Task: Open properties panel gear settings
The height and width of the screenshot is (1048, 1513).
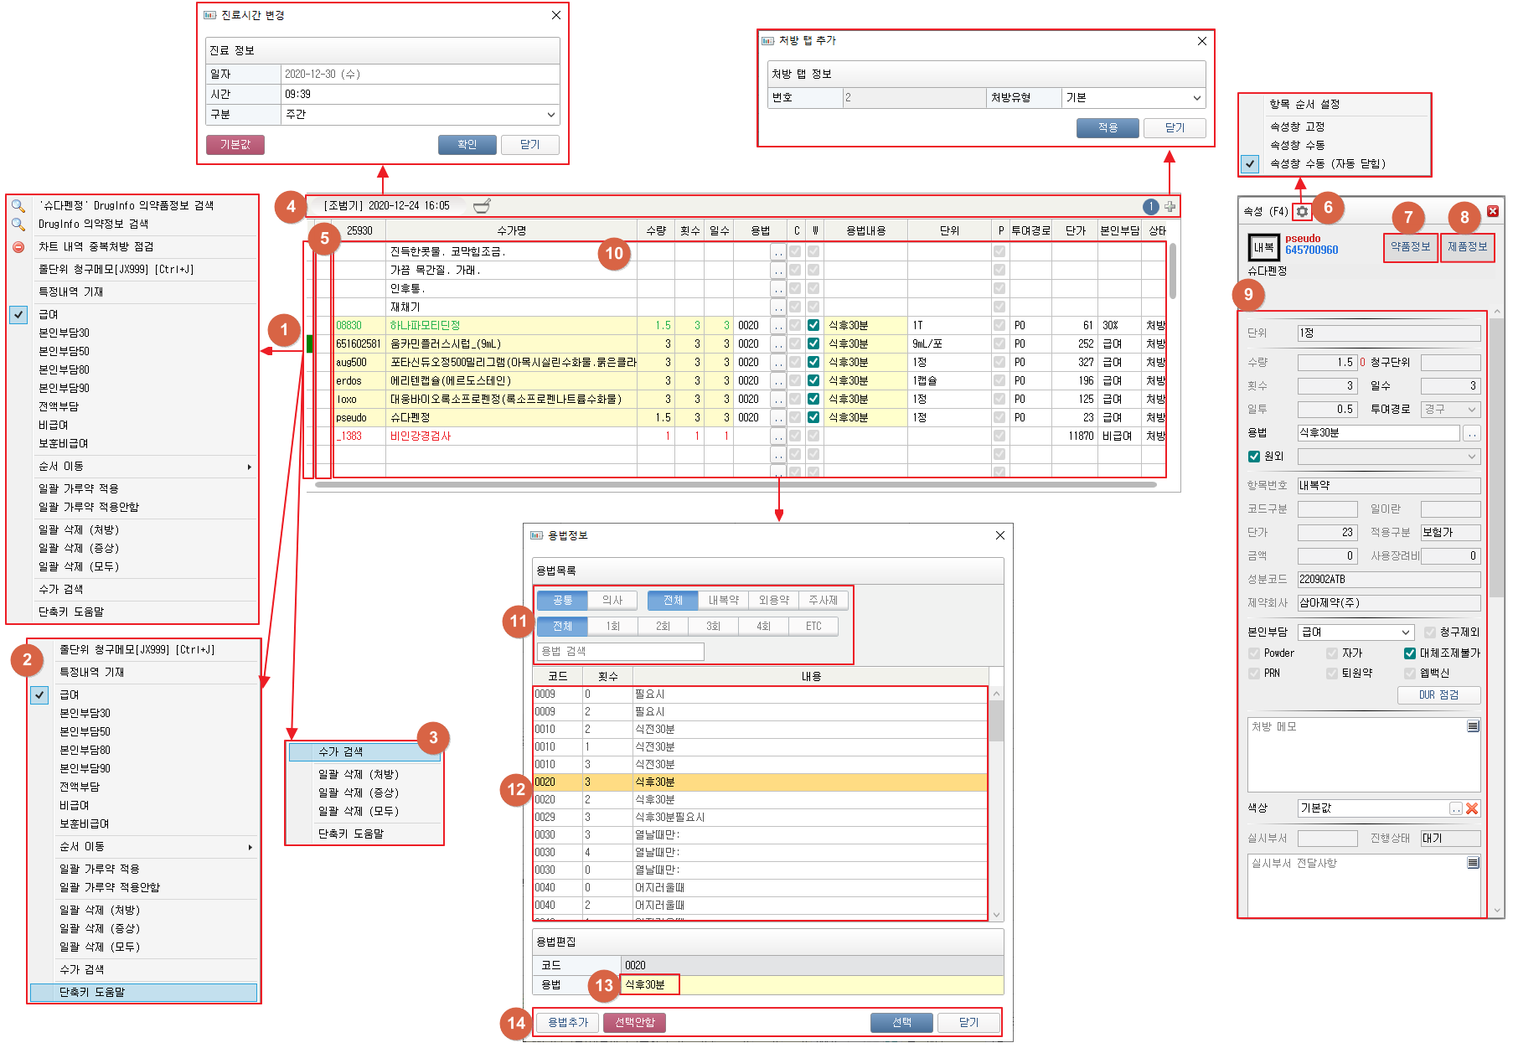Action: pos(1302,211)
